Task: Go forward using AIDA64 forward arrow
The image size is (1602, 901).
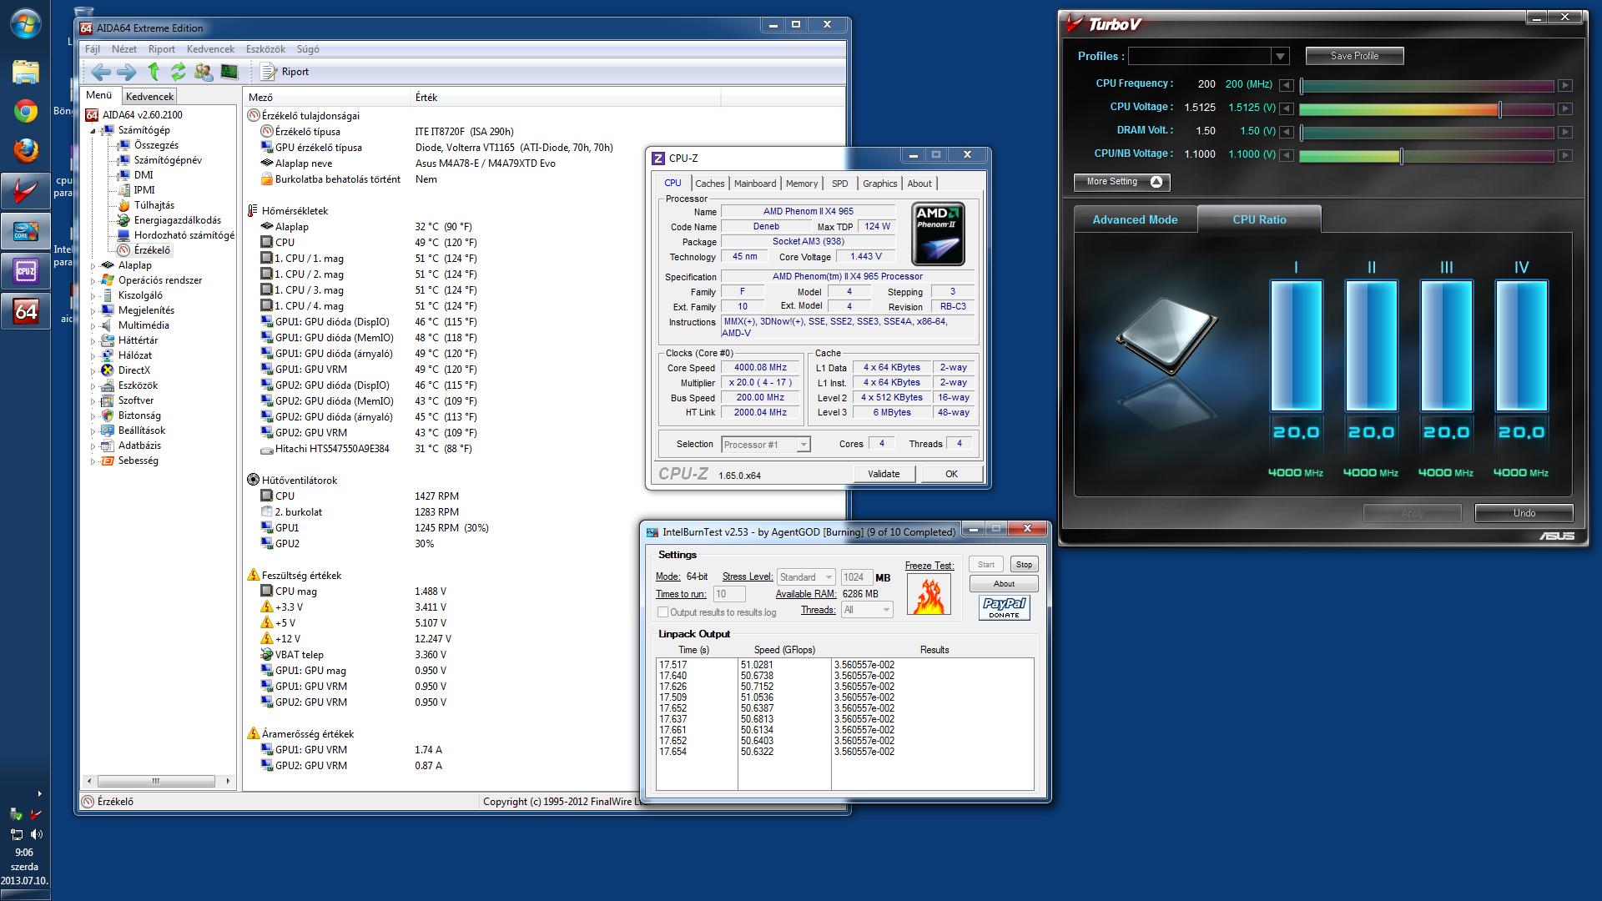Action: (127, 72)
